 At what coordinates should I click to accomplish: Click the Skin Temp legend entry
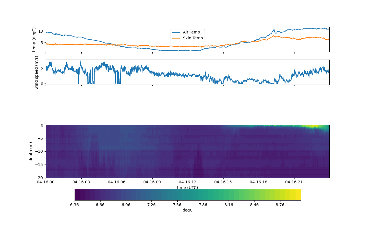tap(193, 38)
